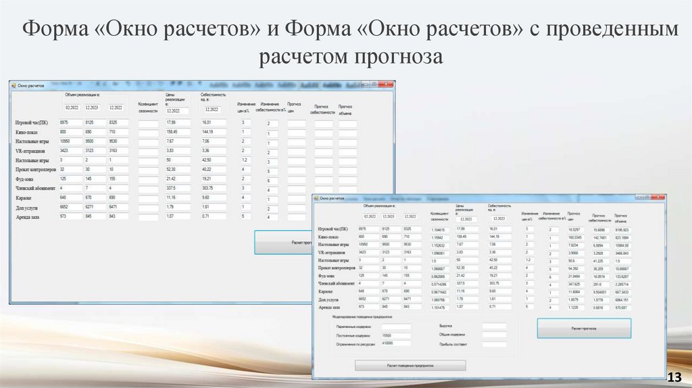Click Фуд-зона cost-change field showing 6, back window
Image resolution: width=692 pixels, height=388 pixels.
[272, 181]
